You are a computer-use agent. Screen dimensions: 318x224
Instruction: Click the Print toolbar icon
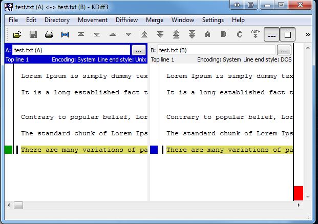[49, 35]
